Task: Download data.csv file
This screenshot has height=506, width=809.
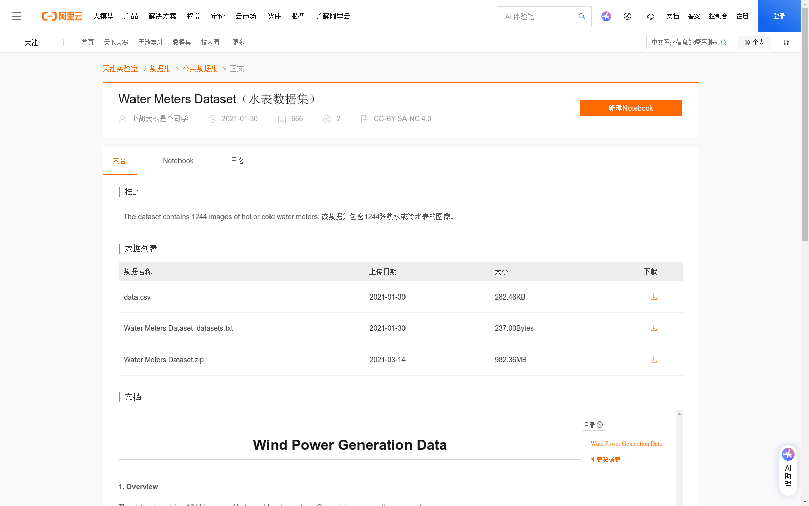Action: point(653,297)
